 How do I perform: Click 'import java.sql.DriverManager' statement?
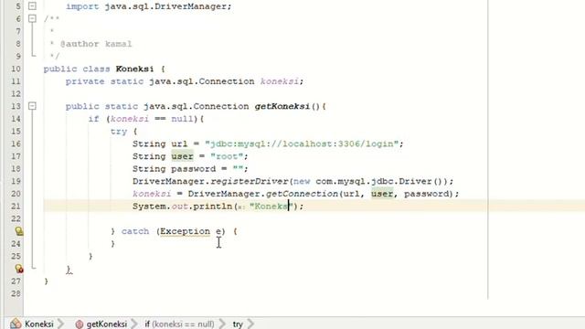point(149,6)
